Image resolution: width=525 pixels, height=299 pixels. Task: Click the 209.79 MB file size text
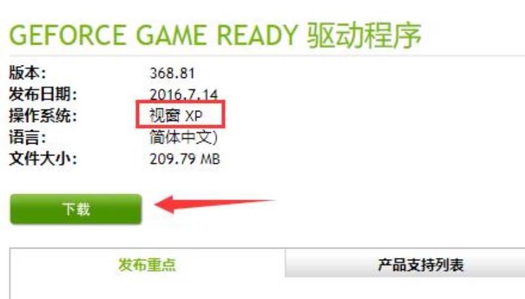(185, 159)
